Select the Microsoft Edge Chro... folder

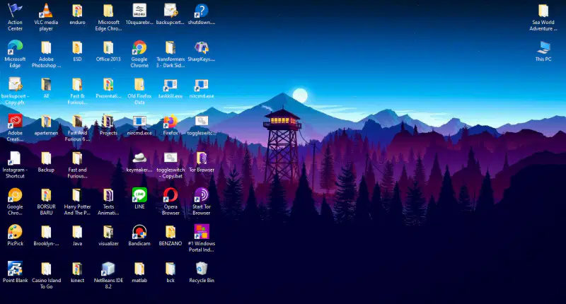[108, 11]
